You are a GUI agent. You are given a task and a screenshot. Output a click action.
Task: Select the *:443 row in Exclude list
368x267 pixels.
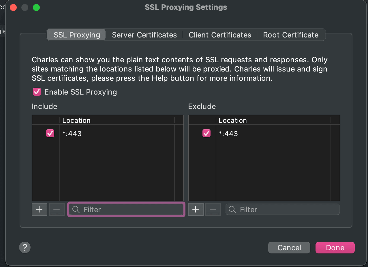coord(264,133)
